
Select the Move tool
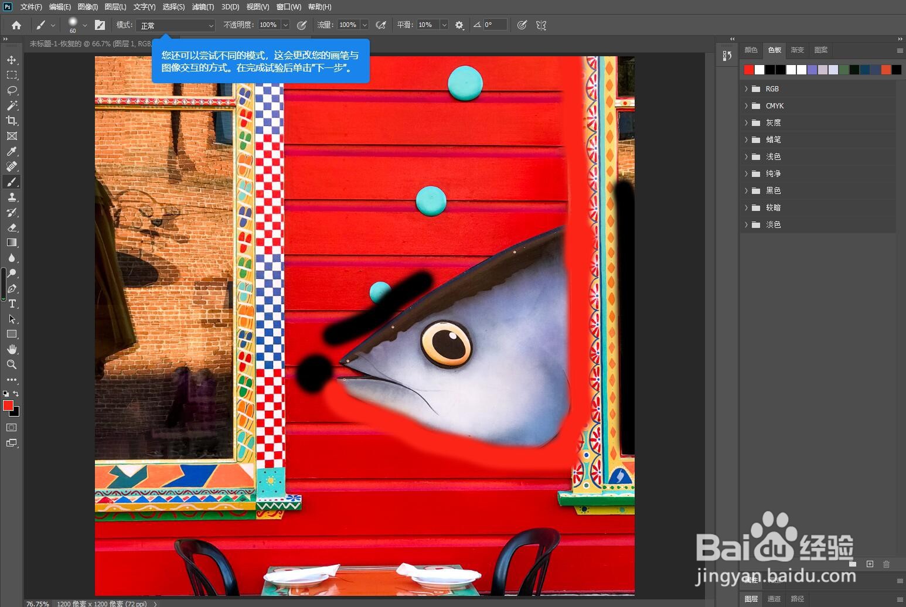(12, 60)
